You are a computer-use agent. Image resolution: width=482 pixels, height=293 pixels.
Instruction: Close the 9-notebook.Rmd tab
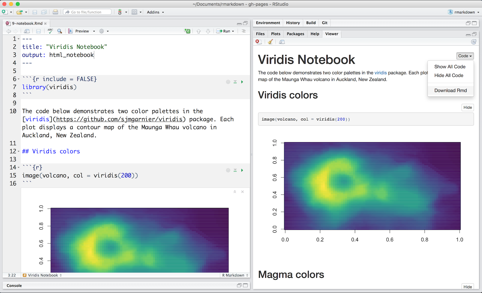point(46,23)
